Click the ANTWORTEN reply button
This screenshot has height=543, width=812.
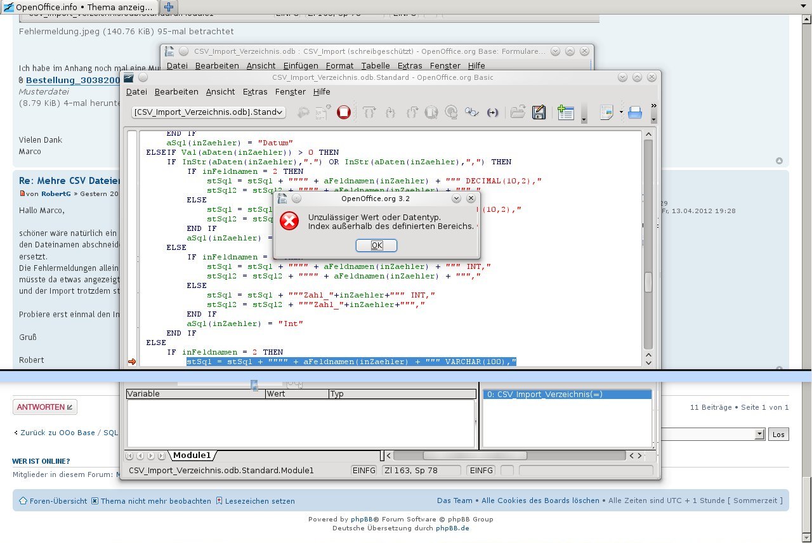coord(45,407)
